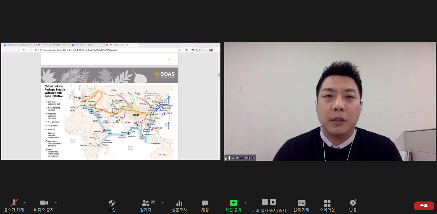437x214 pixels.
Task: Stop the camera video (비디오 중지)
Action: [44, 203]
